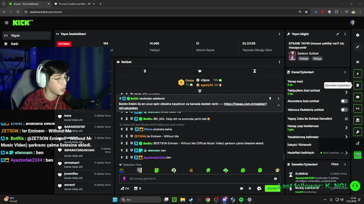Expand Hedefleri belirleyin goals chevron

tap(346, 153)
